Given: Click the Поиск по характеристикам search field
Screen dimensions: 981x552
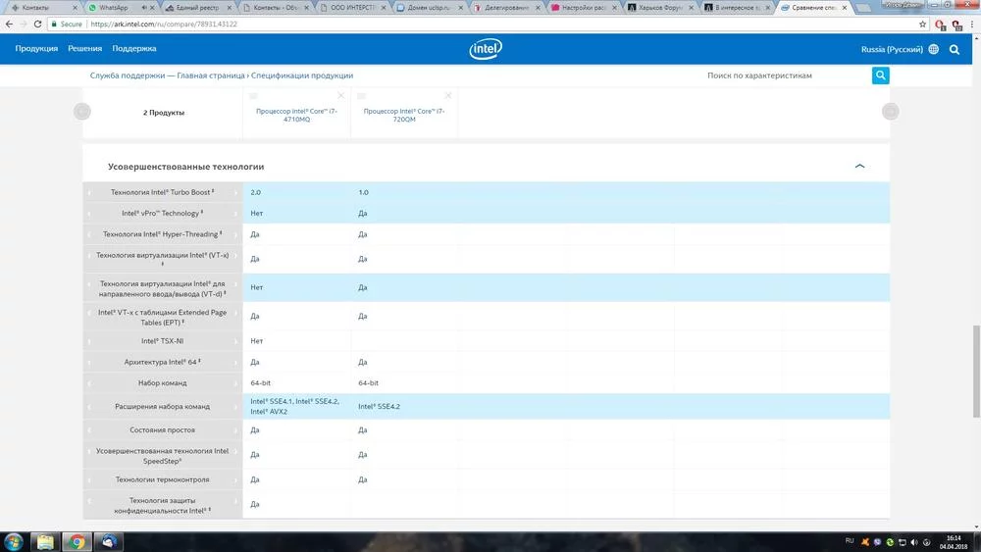Looking at the screenshot, I should 785,75.
